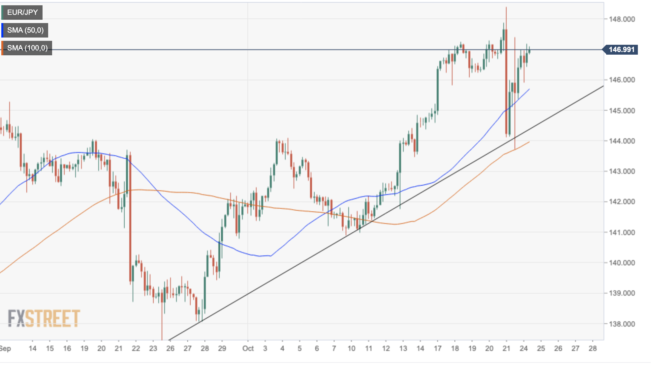Click the 148.000 price axis label
This screenshot has width=657, height=372.
622,19
